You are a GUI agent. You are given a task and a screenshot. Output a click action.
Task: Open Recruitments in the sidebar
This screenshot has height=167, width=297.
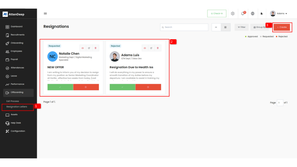coord(17,35)
